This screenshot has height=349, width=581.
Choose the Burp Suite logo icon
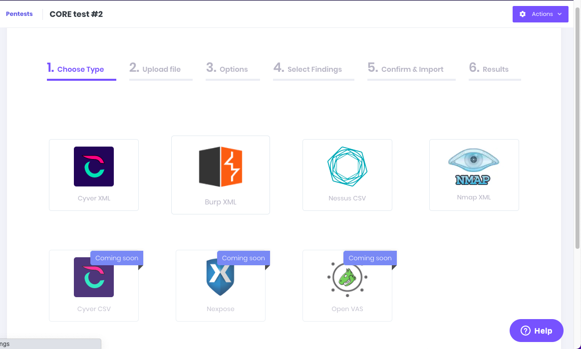[221, 167]
